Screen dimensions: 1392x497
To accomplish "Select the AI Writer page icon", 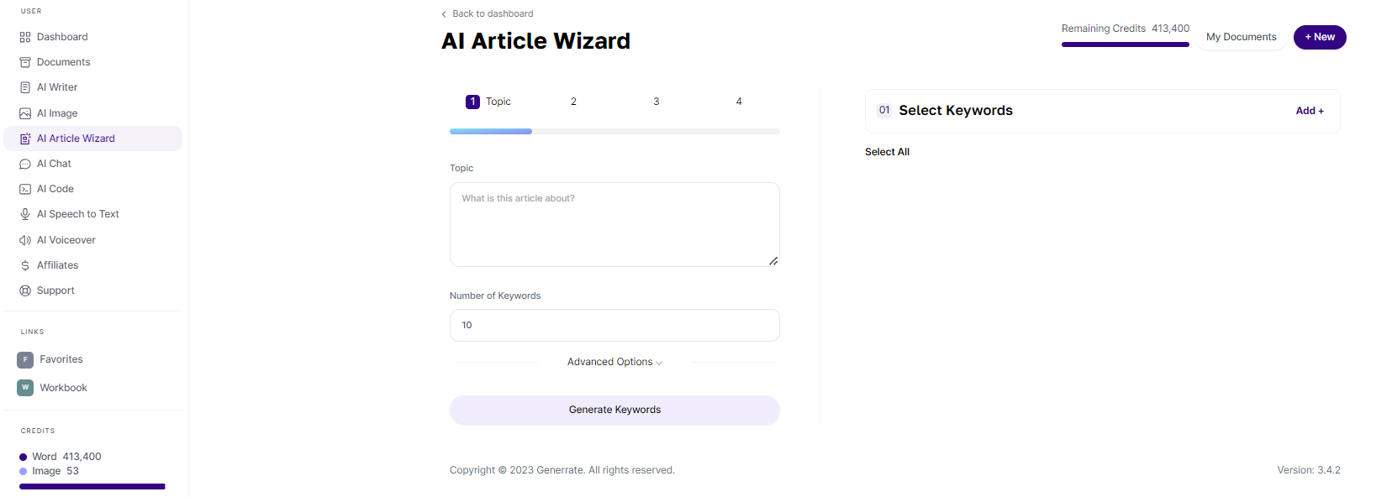I will tap(25, 87).
